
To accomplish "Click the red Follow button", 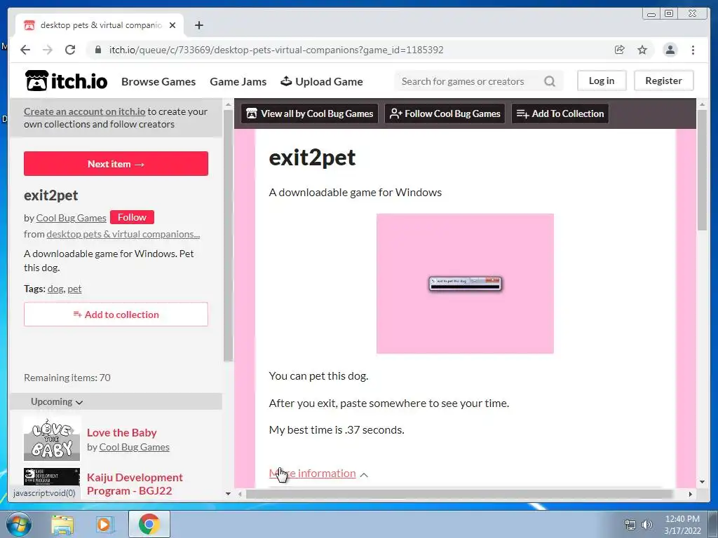I will pos(132,217).
